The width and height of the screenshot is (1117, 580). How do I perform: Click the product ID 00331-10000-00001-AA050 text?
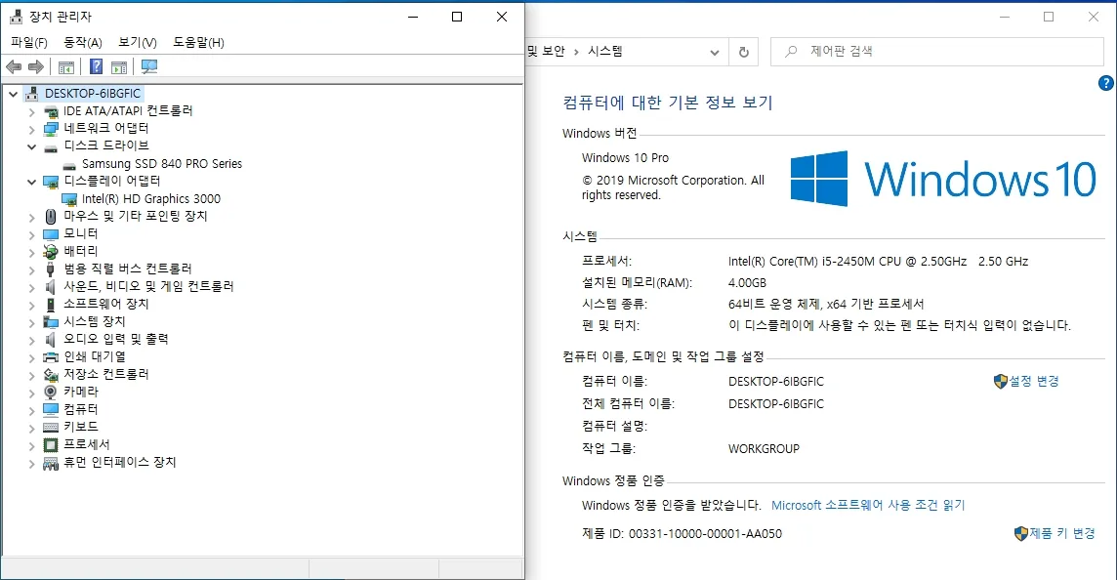[x=705, y=534]
